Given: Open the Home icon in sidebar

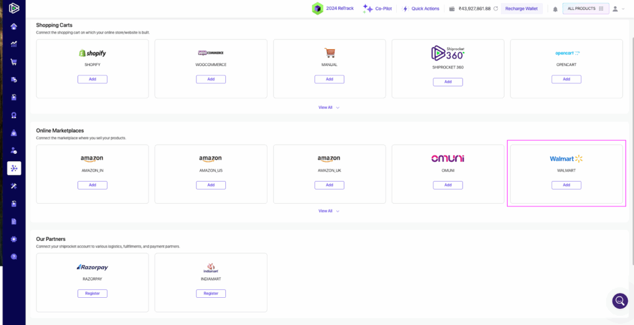Looking at the screenshot, I should pos(14,27).
